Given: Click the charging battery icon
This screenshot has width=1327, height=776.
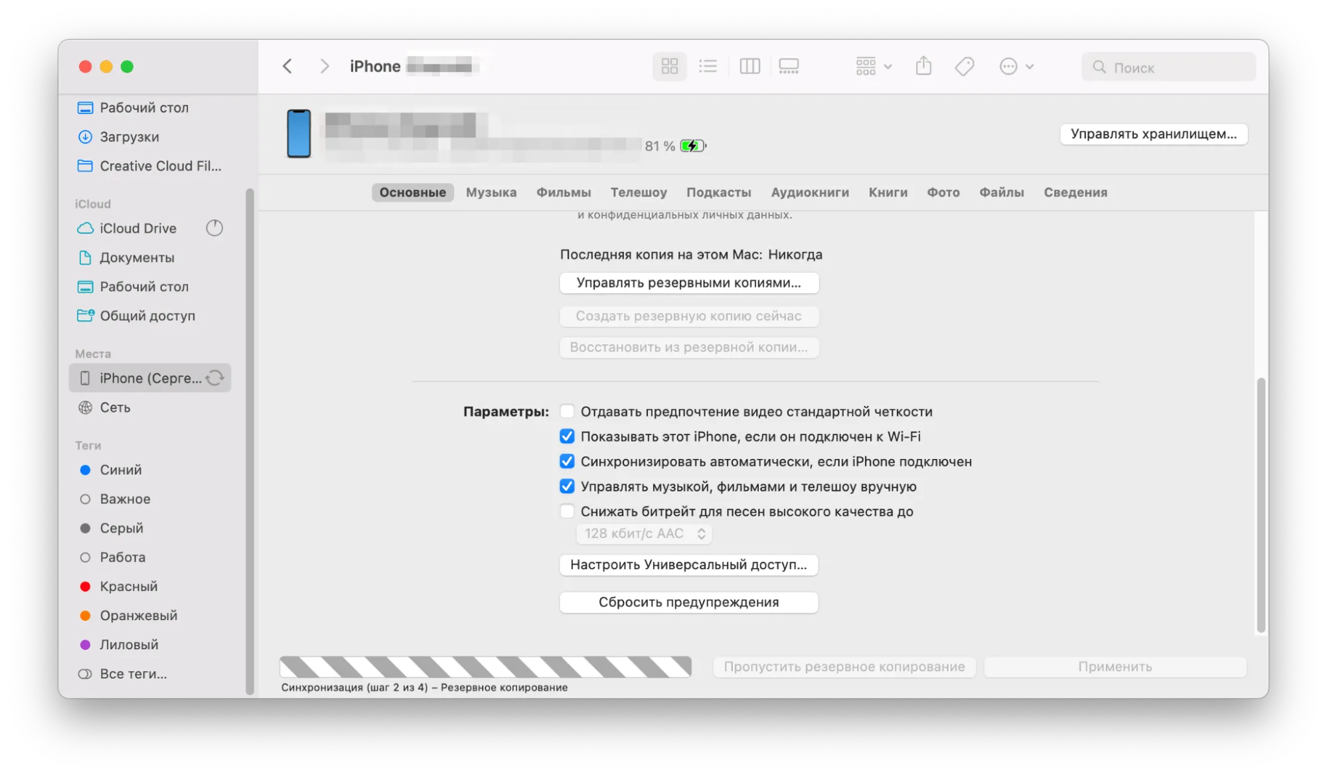Looking at the screenshot, I should pyautogui.click(x=693, y=146).
